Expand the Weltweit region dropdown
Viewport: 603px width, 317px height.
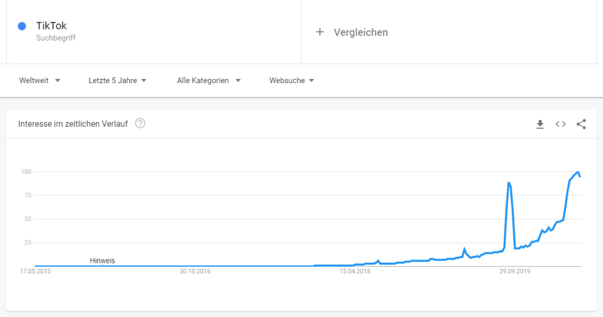(39, 80)
